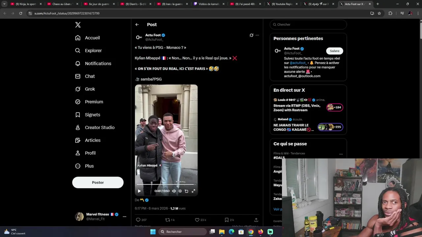Open Louis Stream via RTMP live
This screenshot has width=422, height=237.
(x=308, y=105)
